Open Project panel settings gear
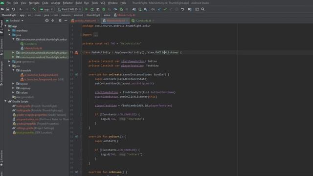 [60, 21]
